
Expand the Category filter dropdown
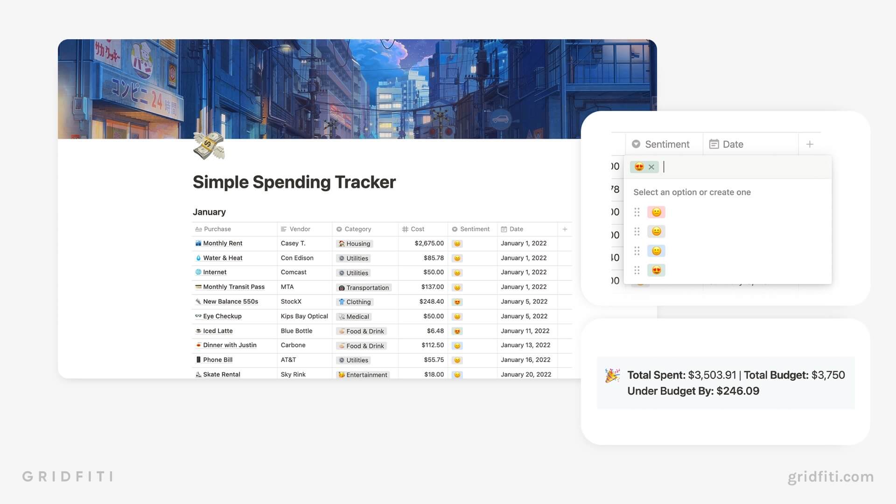(357, 228)
